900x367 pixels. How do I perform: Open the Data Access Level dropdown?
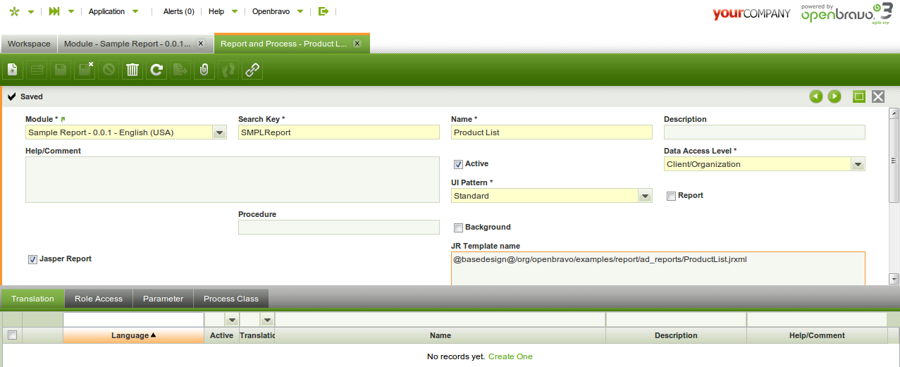[858, 164]
